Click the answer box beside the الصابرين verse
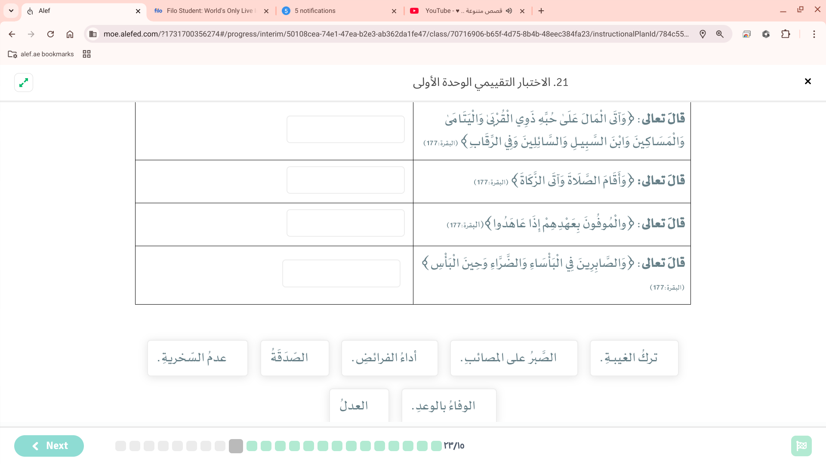Image resolution: width=826 pixels, height=464 pixels. point(341,273)
